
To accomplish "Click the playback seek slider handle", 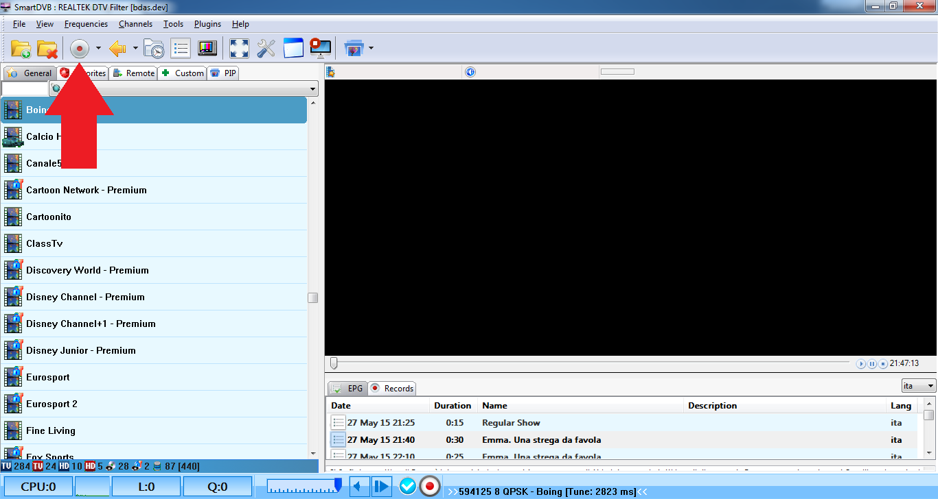I will 334,363.
